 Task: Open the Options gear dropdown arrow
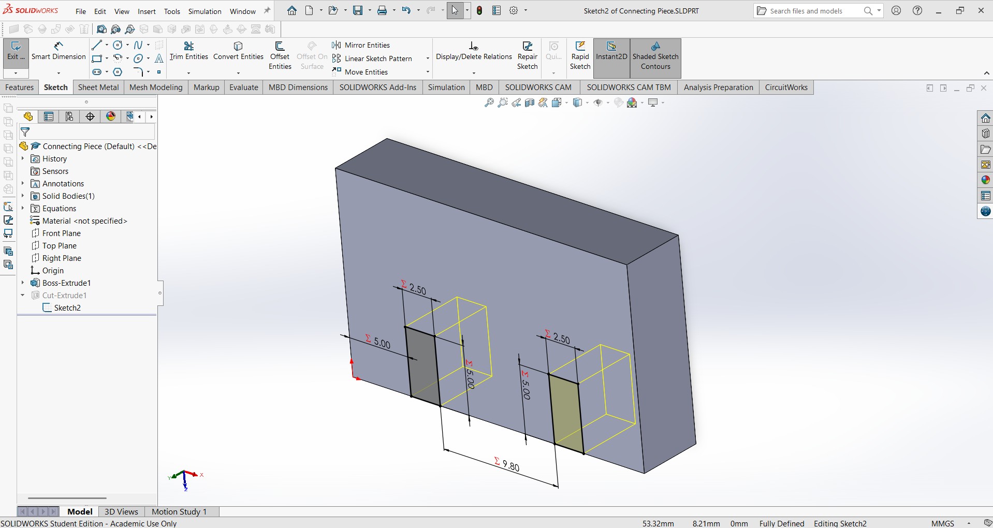(525, 10)
